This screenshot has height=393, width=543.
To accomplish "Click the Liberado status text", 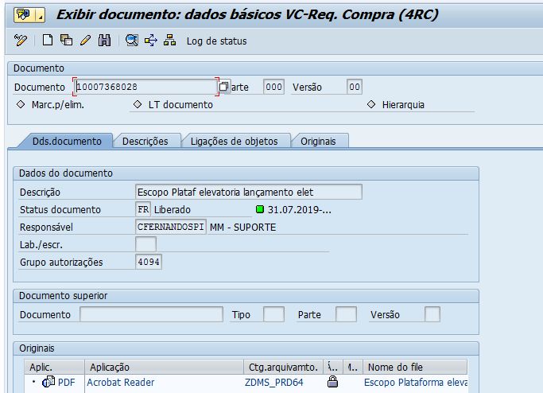I will tap(172, 210).
